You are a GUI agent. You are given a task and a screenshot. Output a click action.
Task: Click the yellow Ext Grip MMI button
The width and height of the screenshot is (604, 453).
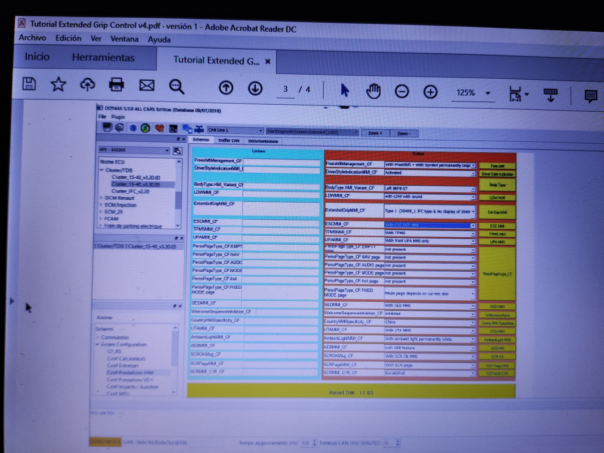click(x=498, y=212)
